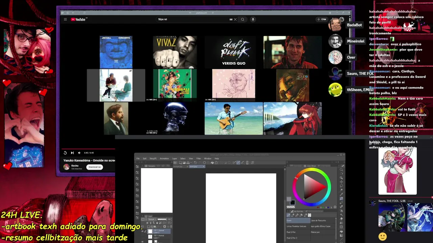Viewport: 433px width, 243px height.
Task: Click the smiley emoji below the chat
Action: pos(383,236)
